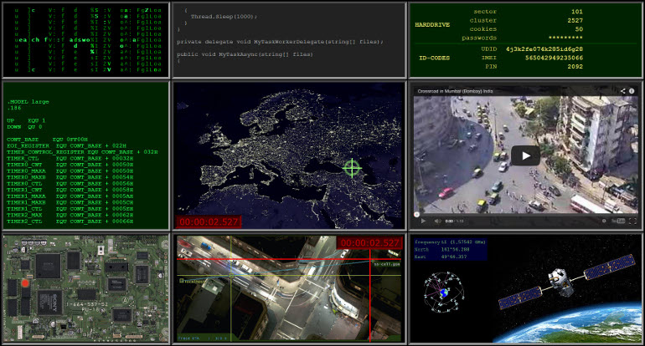The width and height of the screenshot is (645, 346).
Task: Open the video title 'Crossroad in Mumbai (Bombay) India'
Action: 455,91
